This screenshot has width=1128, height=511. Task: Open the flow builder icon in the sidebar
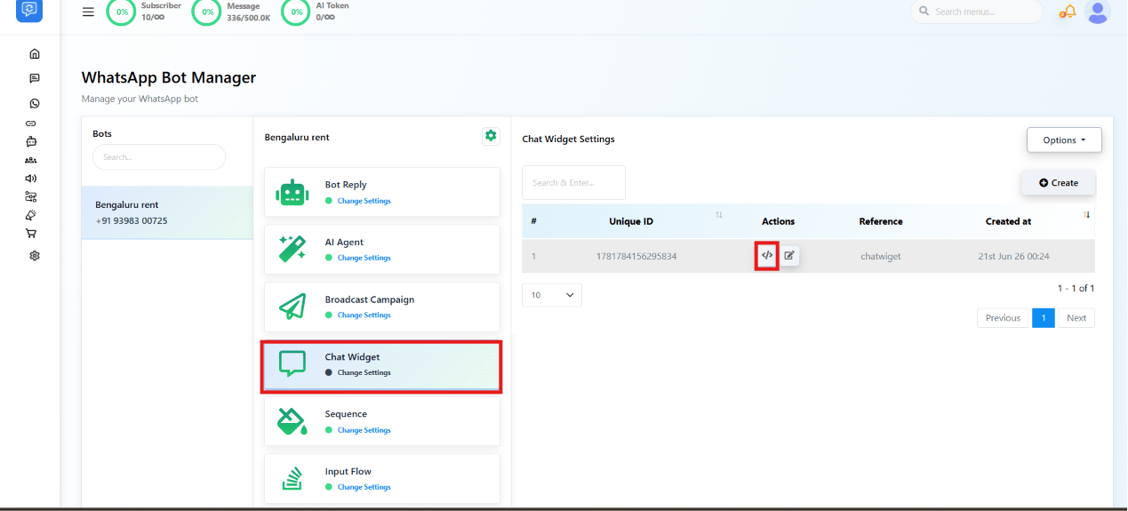[x=31, y=196]
